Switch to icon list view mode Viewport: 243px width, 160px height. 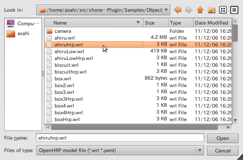[223, 10]
